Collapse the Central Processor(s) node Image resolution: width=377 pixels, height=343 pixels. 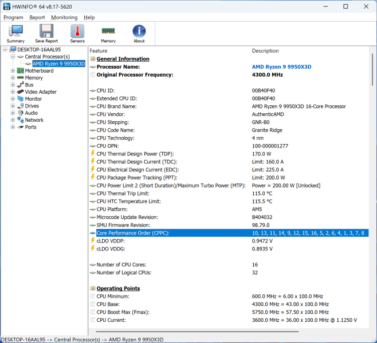pos(13,57)
